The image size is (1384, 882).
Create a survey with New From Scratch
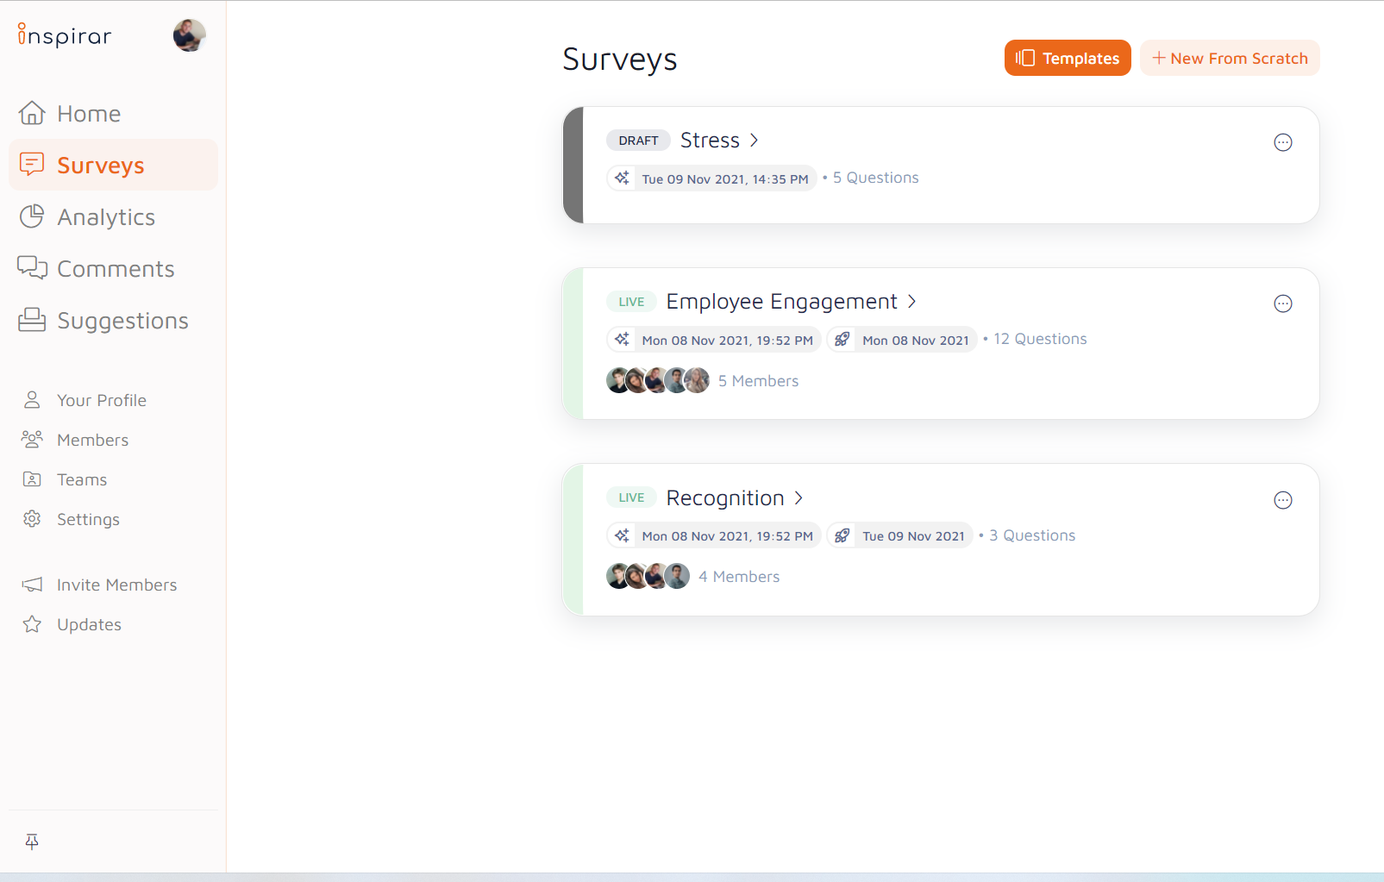(x=1229, y=58)
